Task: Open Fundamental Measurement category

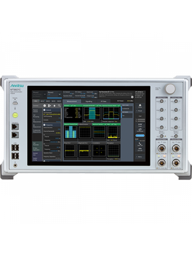Action: click(37, 131)
